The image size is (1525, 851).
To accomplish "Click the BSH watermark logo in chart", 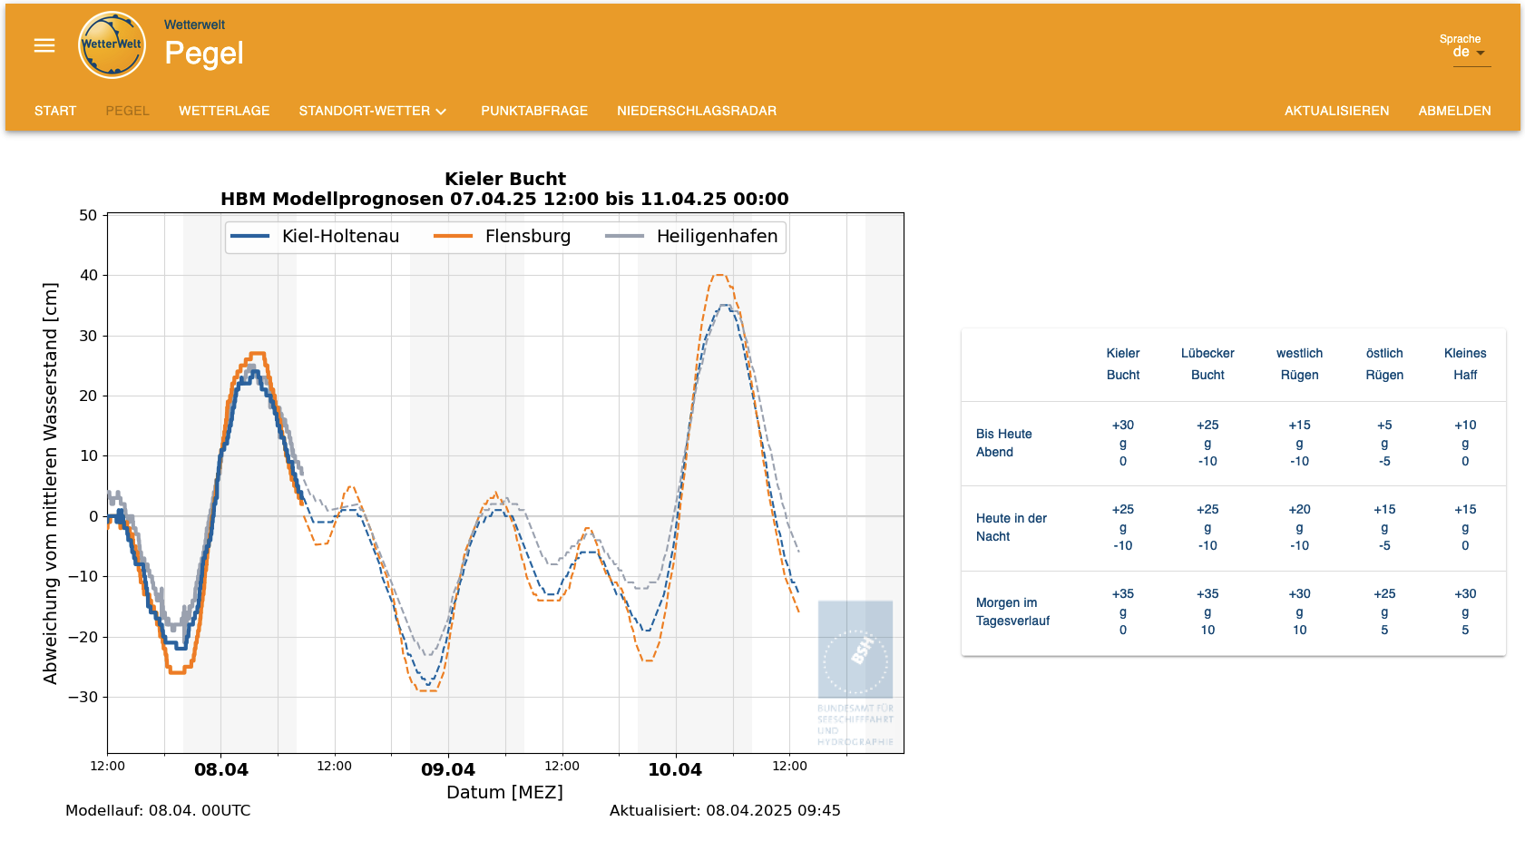I will click(855, 650).
